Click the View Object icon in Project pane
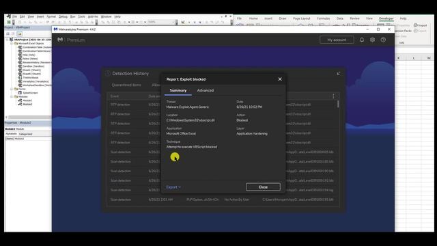Image resolution: width=437 pixels, height=246 pixels. 13,33
